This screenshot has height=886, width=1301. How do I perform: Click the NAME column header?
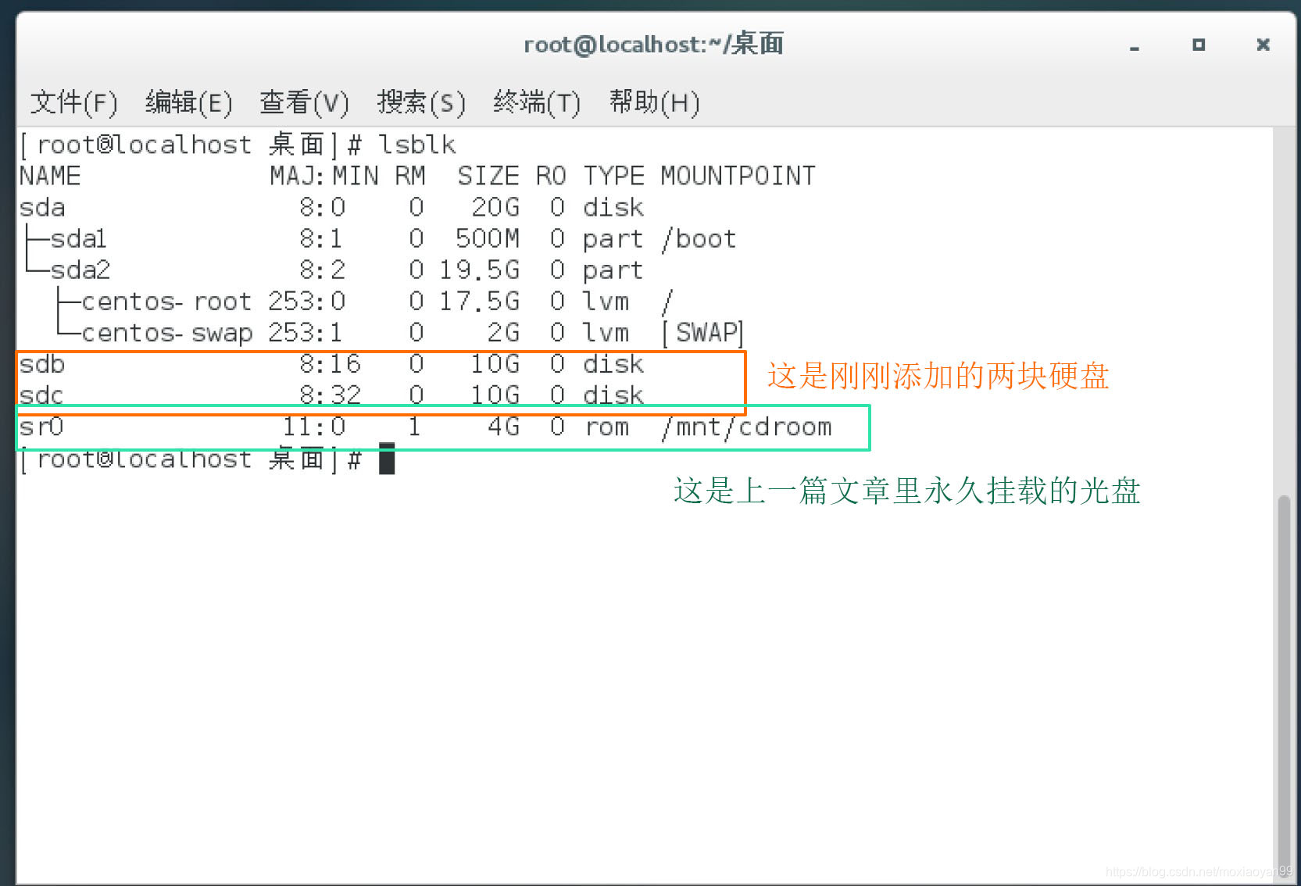tap(50, 176)
